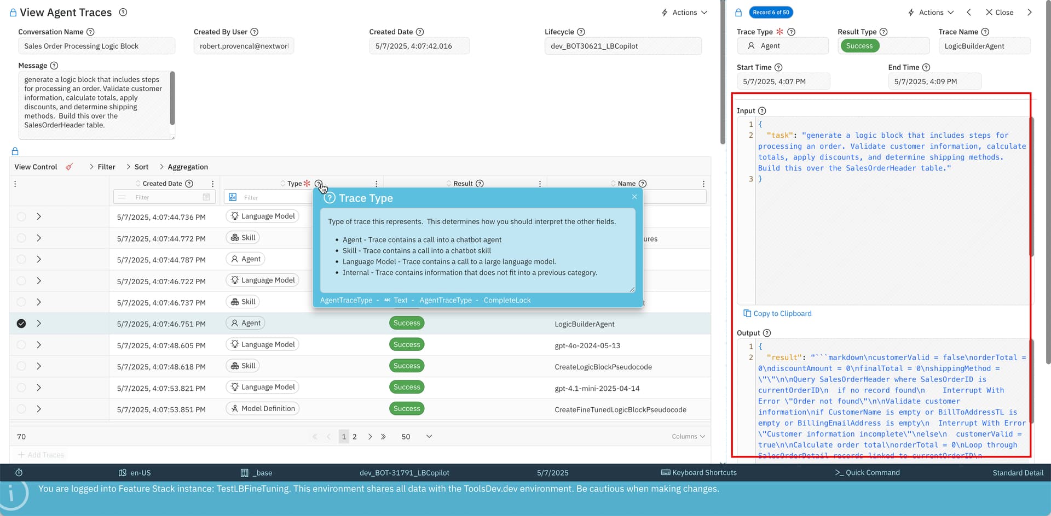The height and width of the screenshot is (516, 1051).
Task: Open Created Date column options menu
Action: (212, 184)
